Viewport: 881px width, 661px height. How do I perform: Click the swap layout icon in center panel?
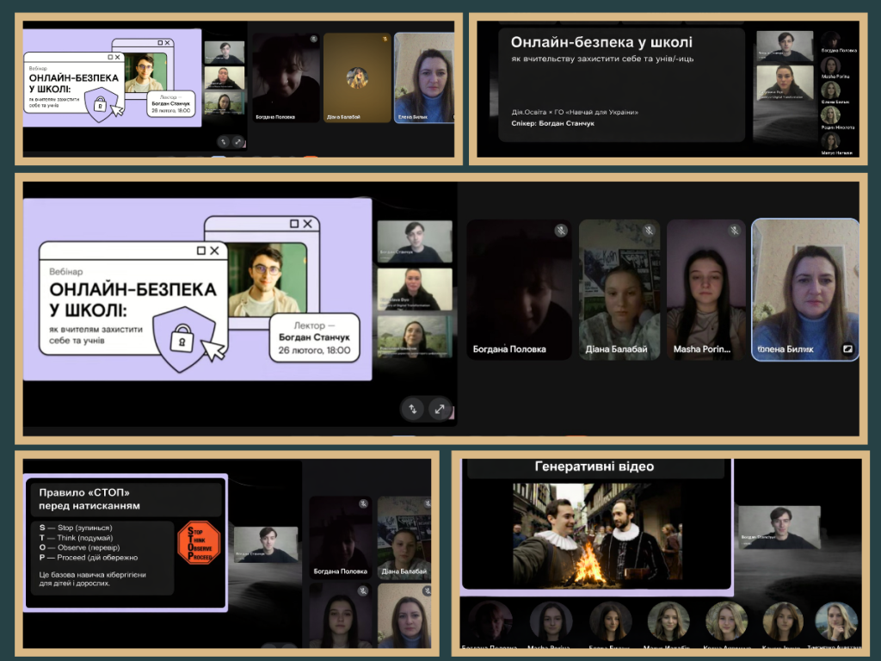tap(413, 409)
